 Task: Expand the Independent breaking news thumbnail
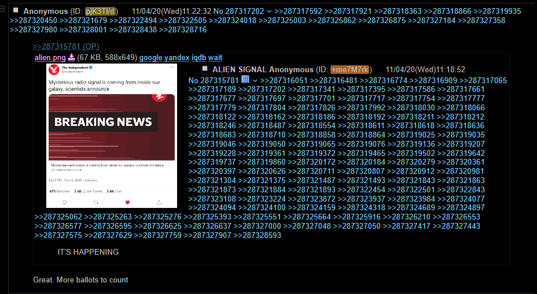pyautogui.click(x=112, y=136)
